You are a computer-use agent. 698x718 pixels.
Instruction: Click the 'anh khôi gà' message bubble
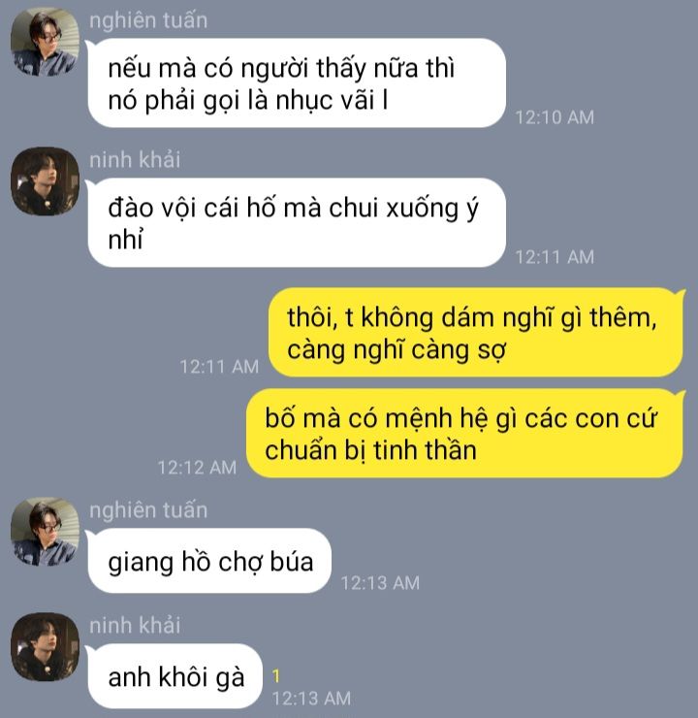click(x=174, y=676)
